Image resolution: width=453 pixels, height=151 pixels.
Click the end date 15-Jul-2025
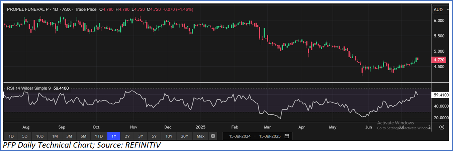tap(269, 136)
